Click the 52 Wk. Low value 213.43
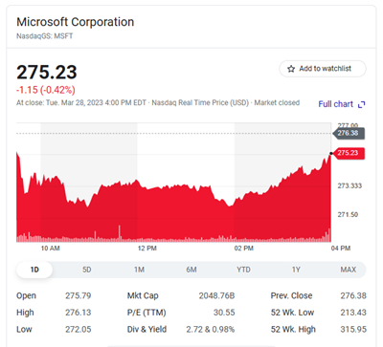Screen dimensions: 383x347 click(x=353, y=313)
